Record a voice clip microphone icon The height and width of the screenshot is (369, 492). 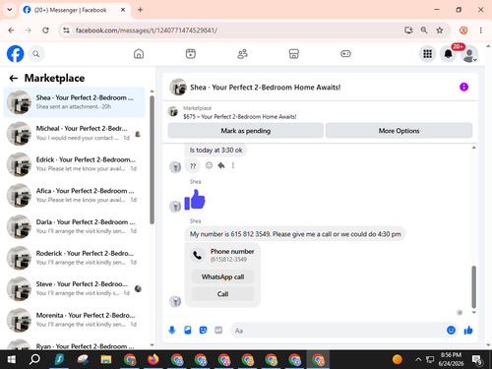172,331
